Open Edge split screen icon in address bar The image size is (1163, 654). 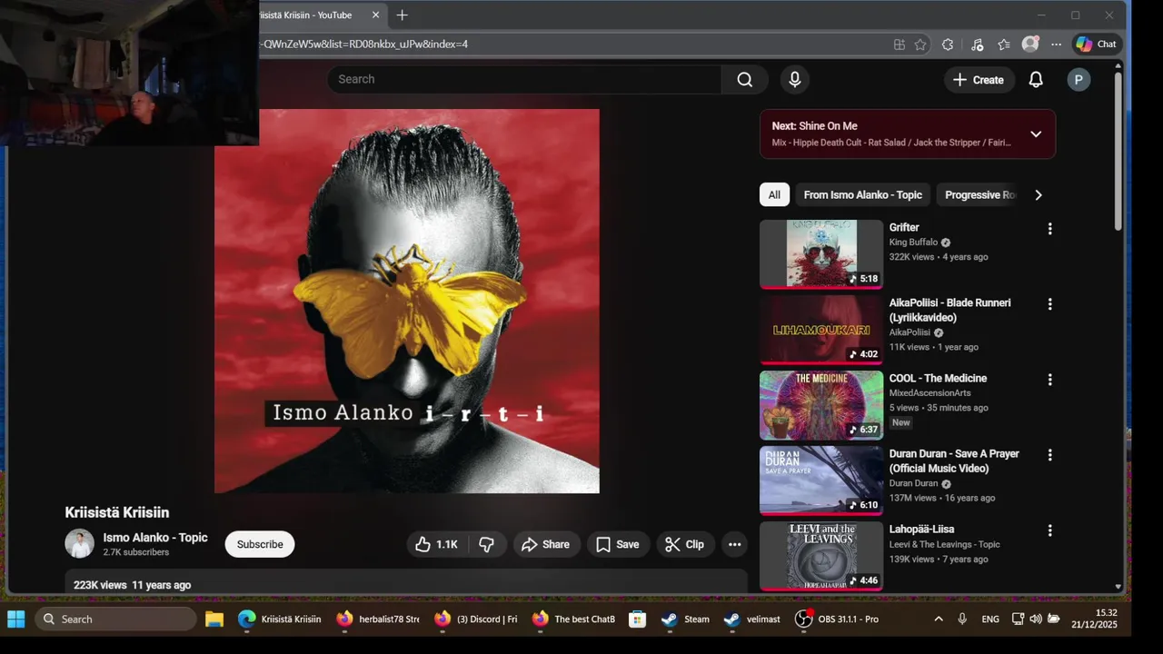point(900,44)
